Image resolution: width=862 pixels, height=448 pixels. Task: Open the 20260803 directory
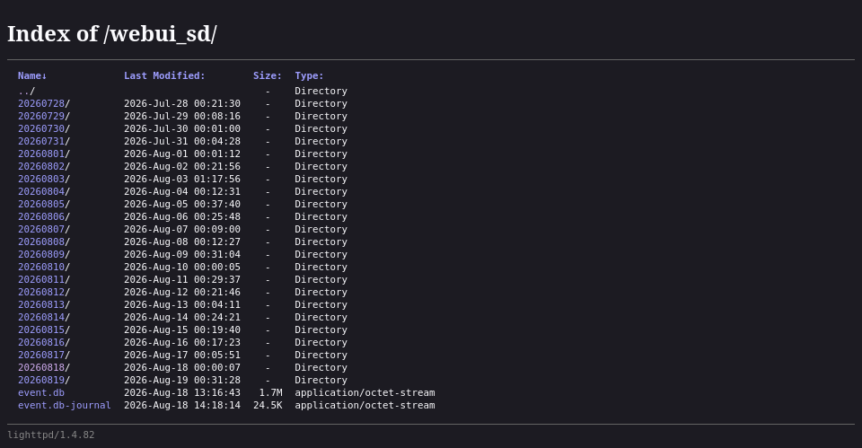point(41,180)
